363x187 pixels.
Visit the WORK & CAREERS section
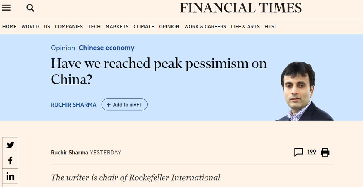point(205,27)
